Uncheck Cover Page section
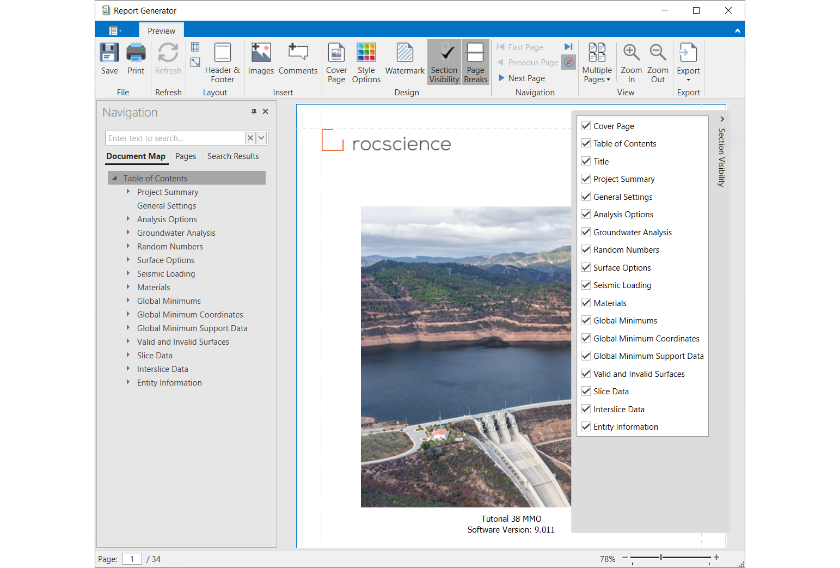 point(586,126)
